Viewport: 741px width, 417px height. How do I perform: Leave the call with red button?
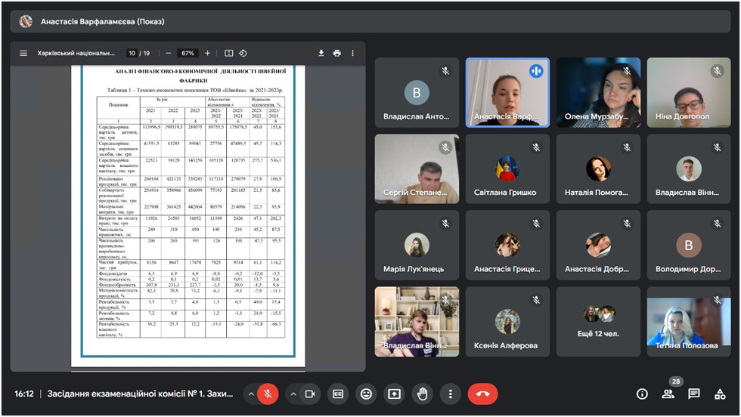[x=482, y=394]
